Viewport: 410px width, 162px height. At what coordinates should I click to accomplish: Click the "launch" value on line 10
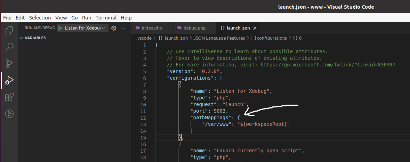234,105
